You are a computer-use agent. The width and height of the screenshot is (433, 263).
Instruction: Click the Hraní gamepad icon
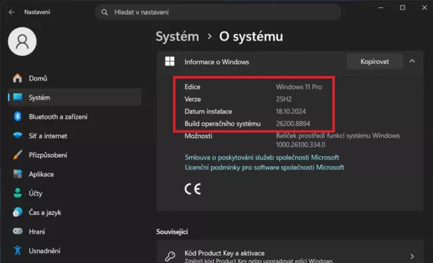18,231
